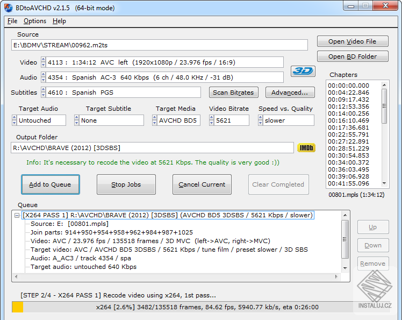The width and height of the screenshot is (402, 320).
Task: Select chapter 00:27:22.891
Action: [x=348, y=141]
